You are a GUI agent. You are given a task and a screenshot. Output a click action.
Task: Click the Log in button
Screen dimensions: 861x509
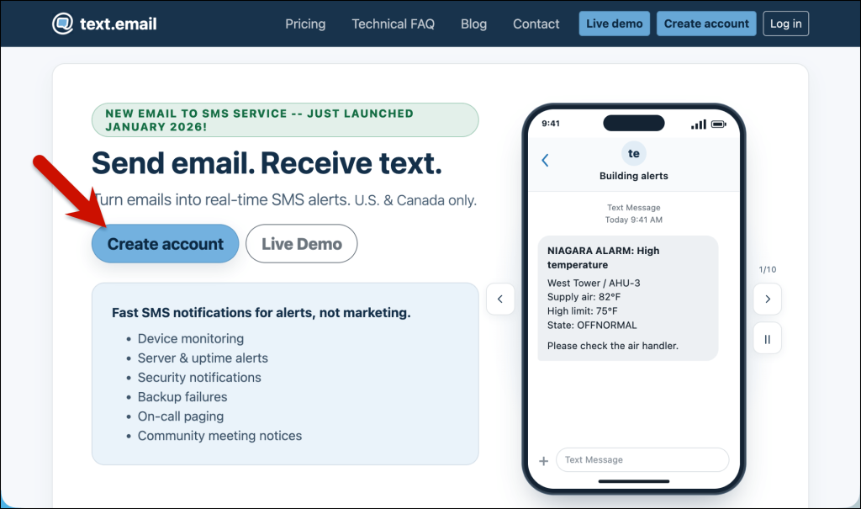(x=786, y=24)
